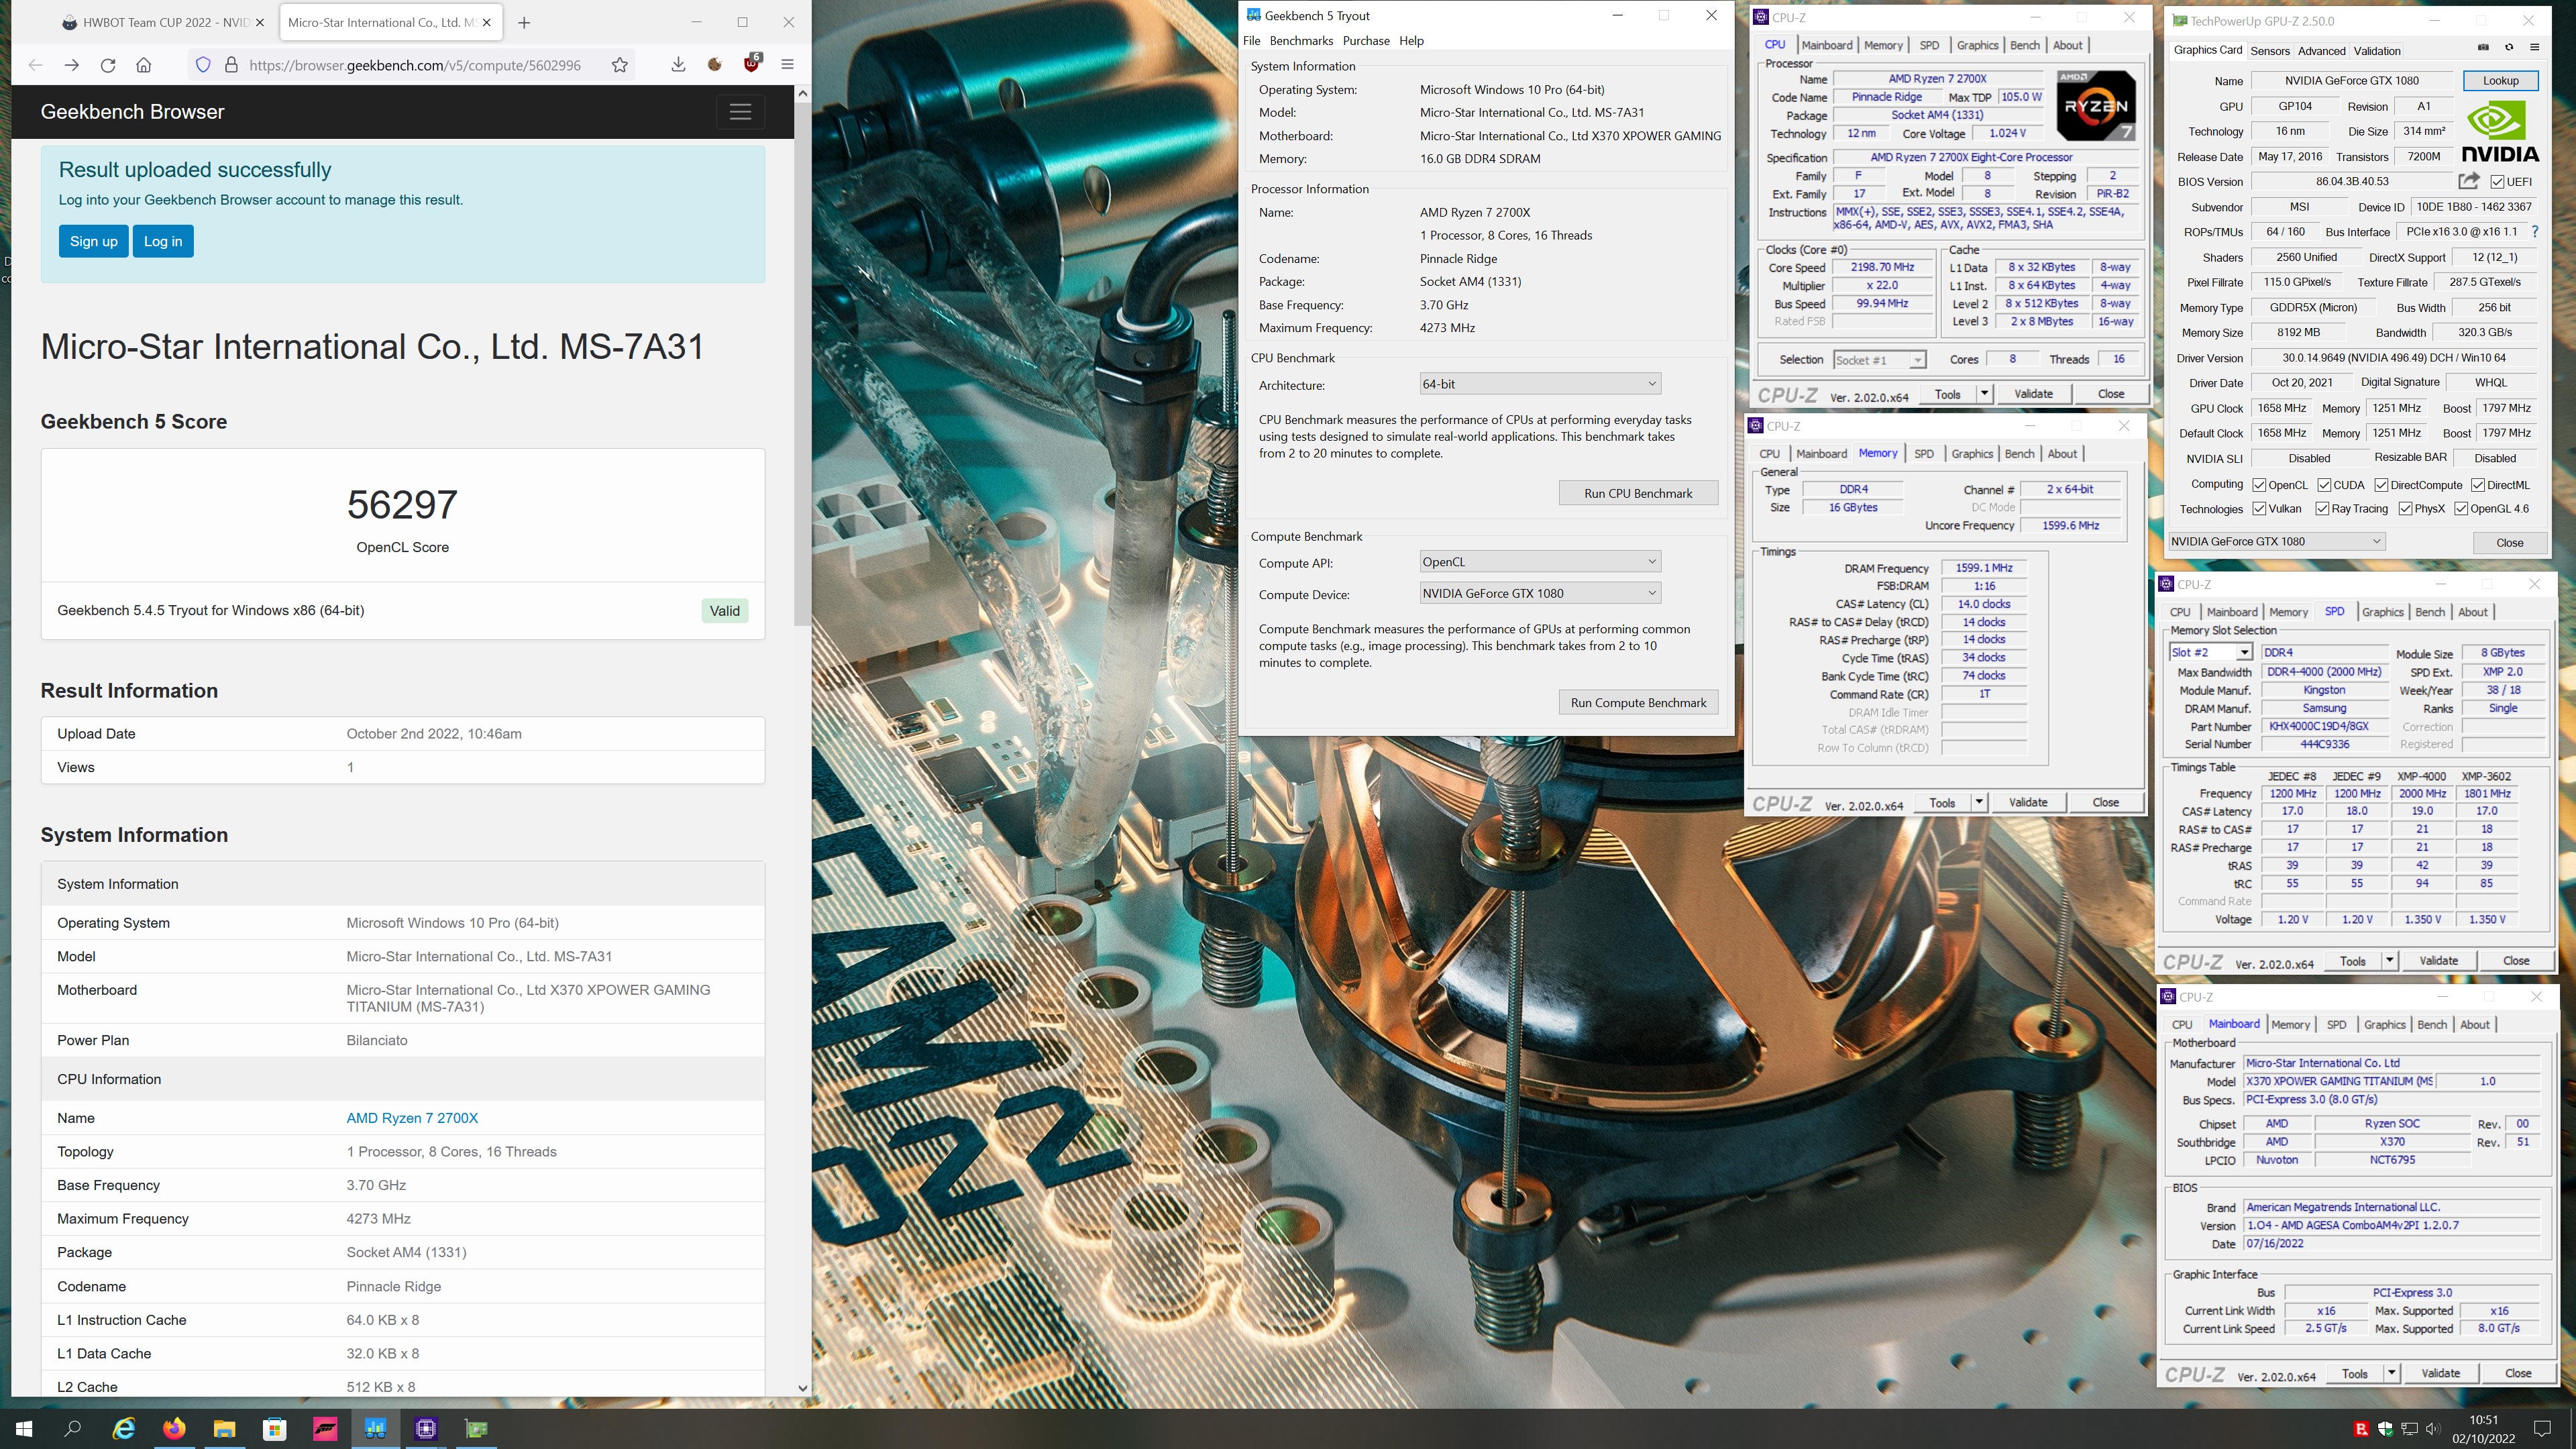Open the Compute Device dropdown

pos(1540,593)
